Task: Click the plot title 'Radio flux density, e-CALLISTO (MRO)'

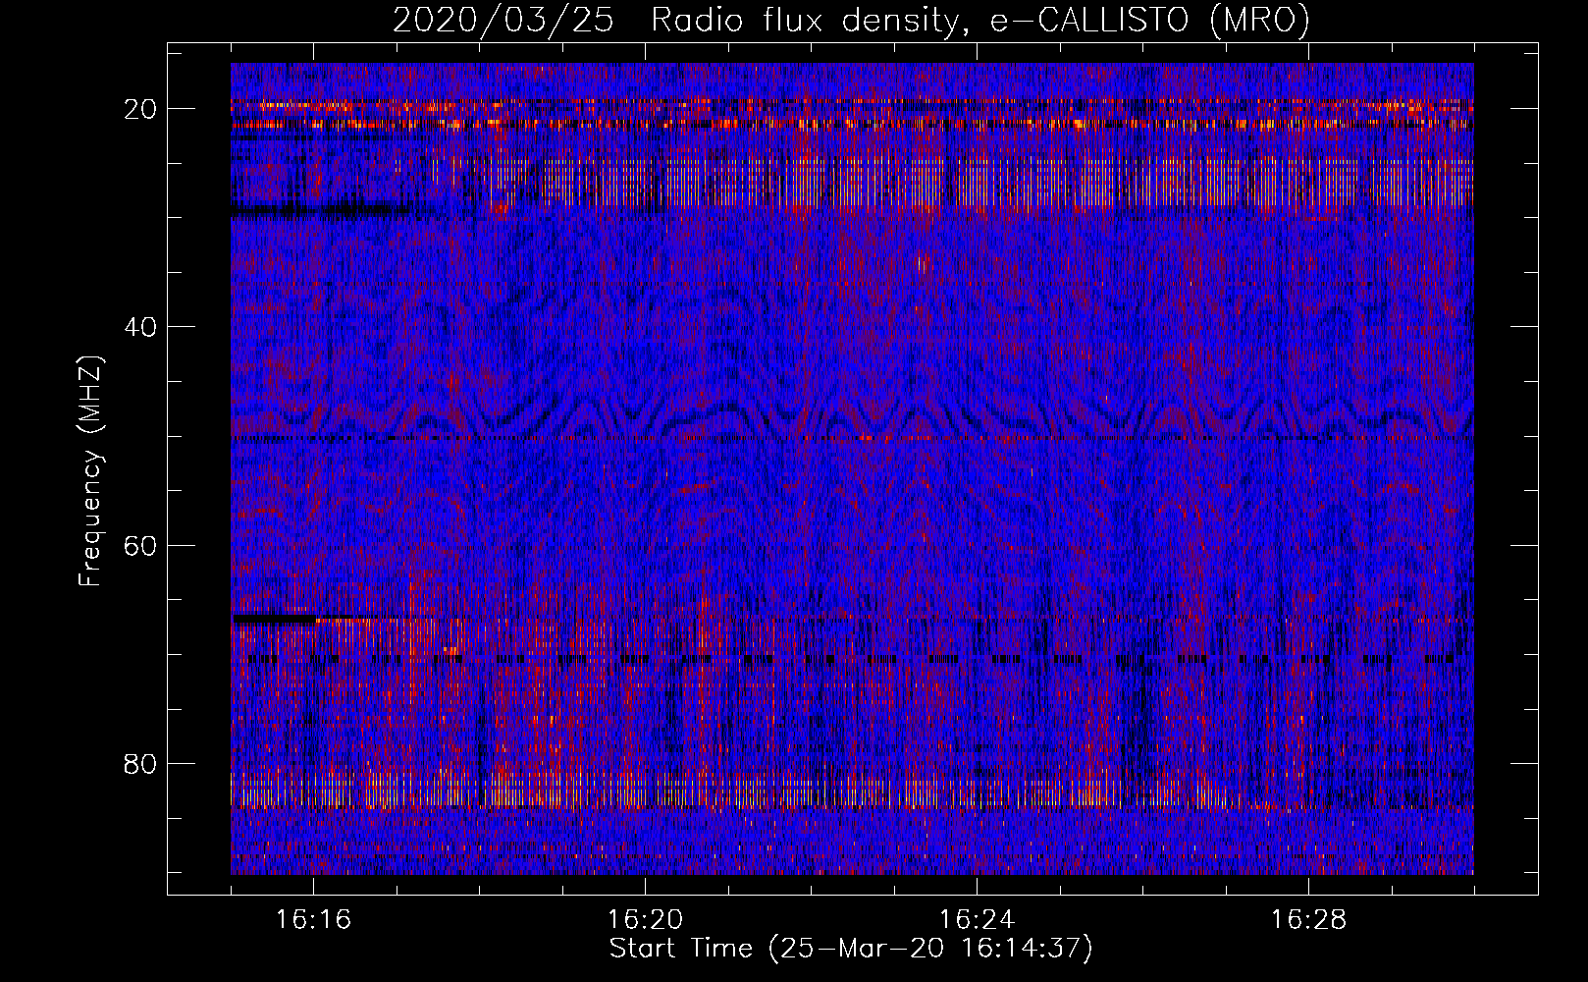Action: coord(980,21)
